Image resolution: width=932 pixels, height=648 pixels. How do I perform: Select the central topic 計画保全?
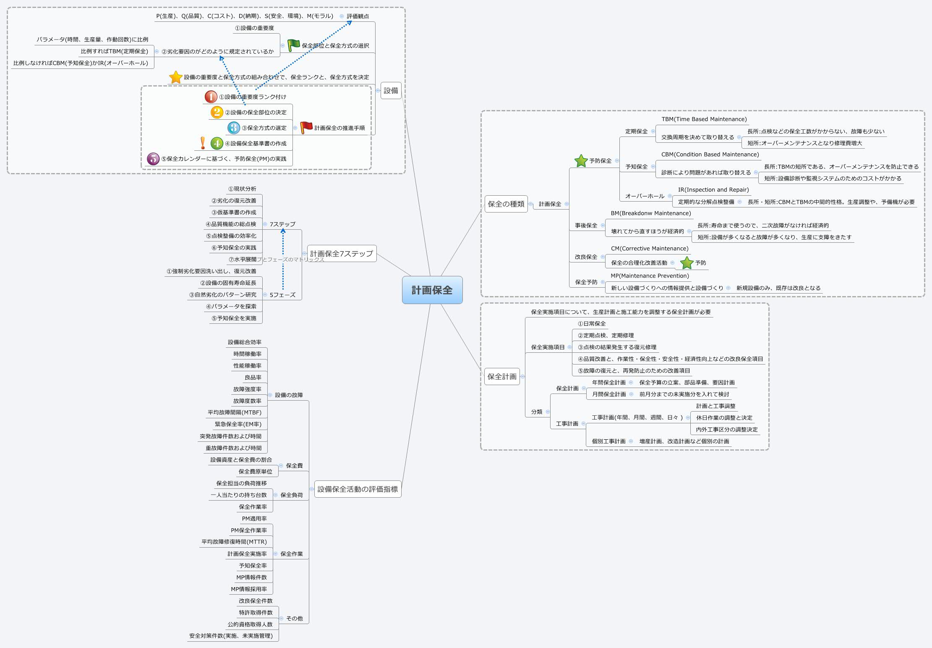point(433,290)
